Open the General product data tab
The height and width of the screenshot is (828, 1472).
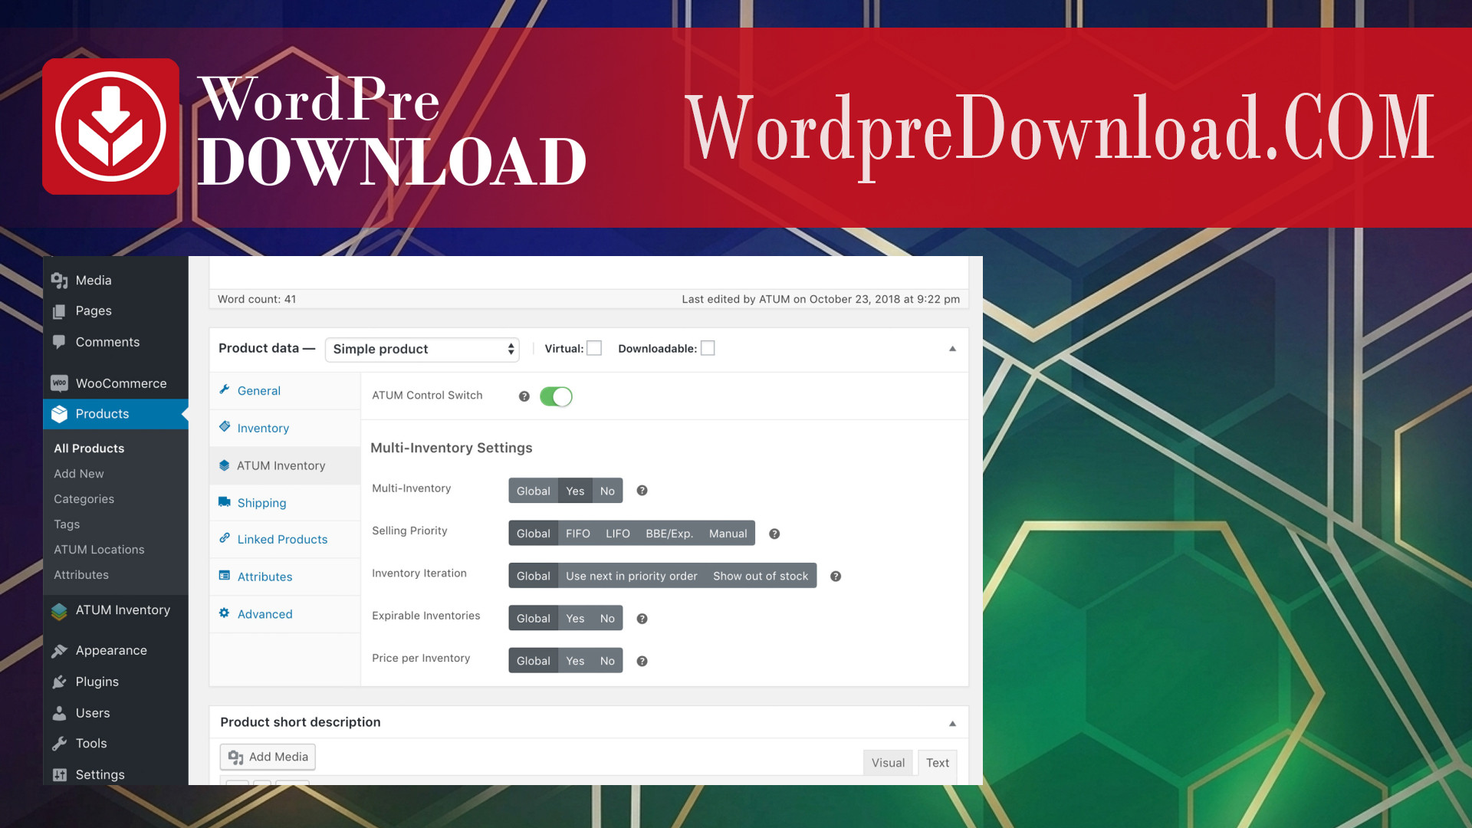tap(284, 391)
